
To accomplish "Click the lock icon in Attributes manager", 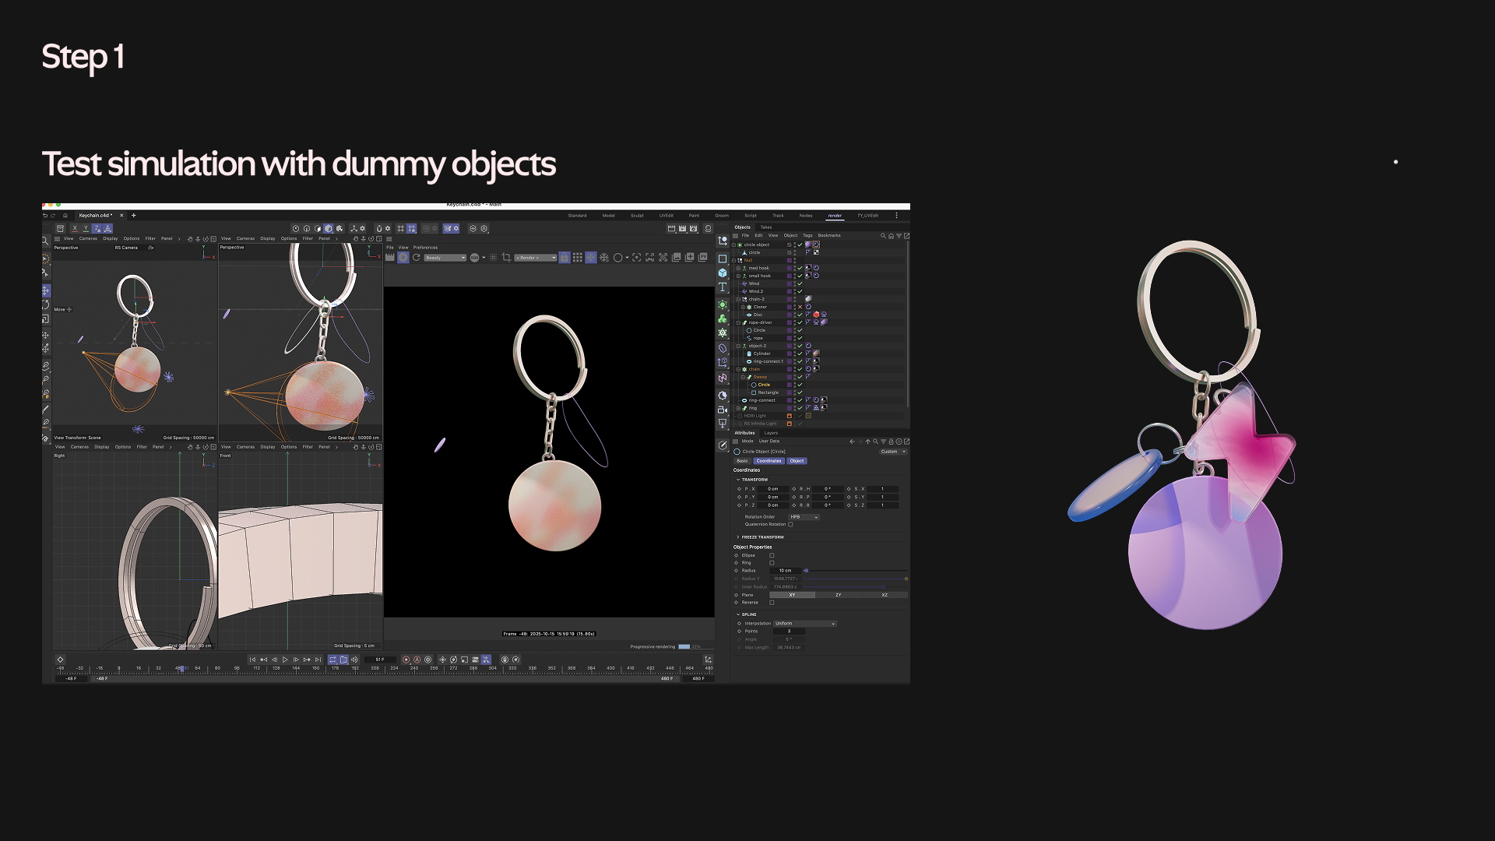I will 891,442.
